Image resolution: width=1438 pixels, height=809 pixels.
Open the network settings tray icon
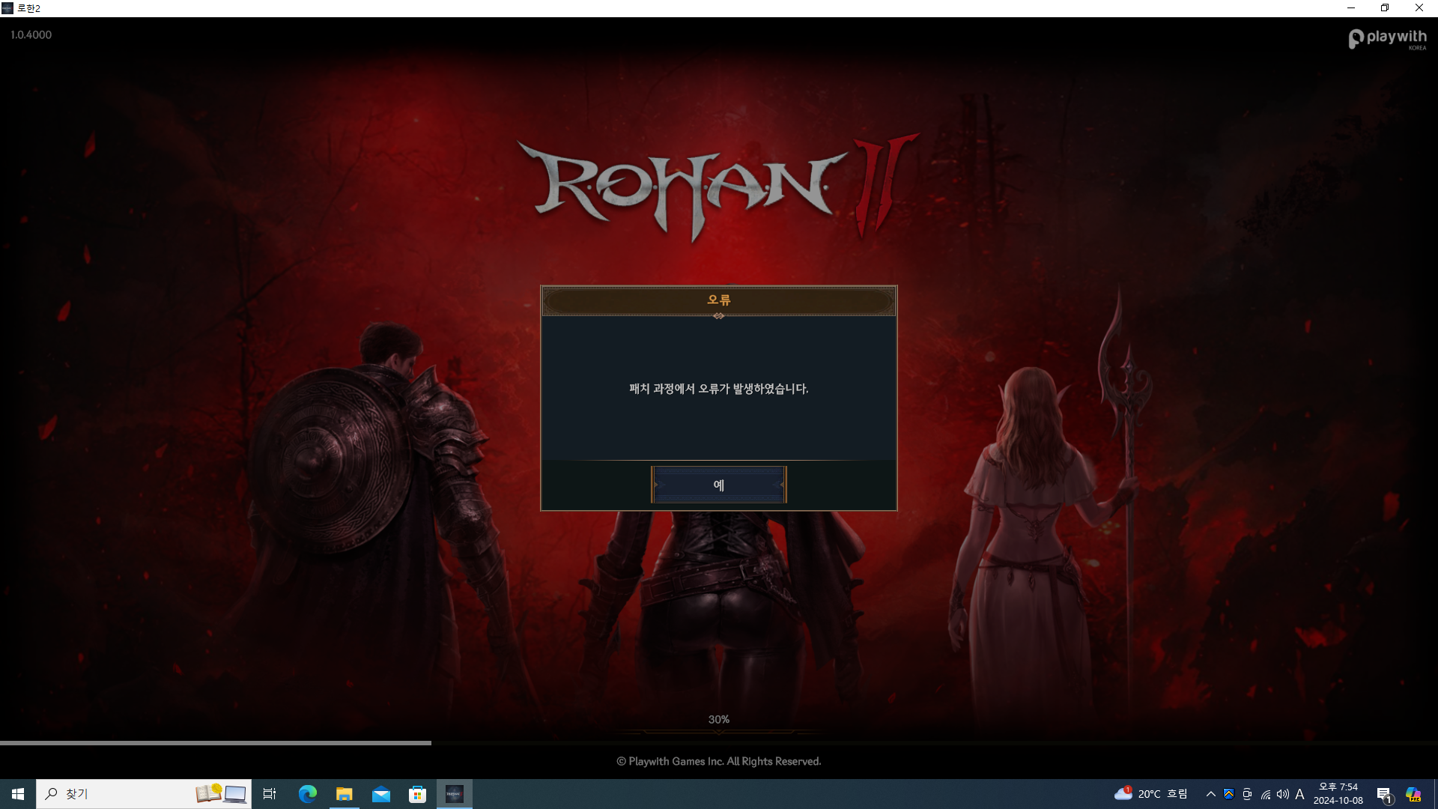1266,794
